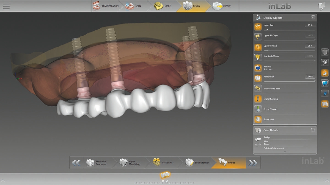Viewport: 330px width, 185px height.
Task: Toggle Upper BioCopy visibility
Action: coord(258,37)
